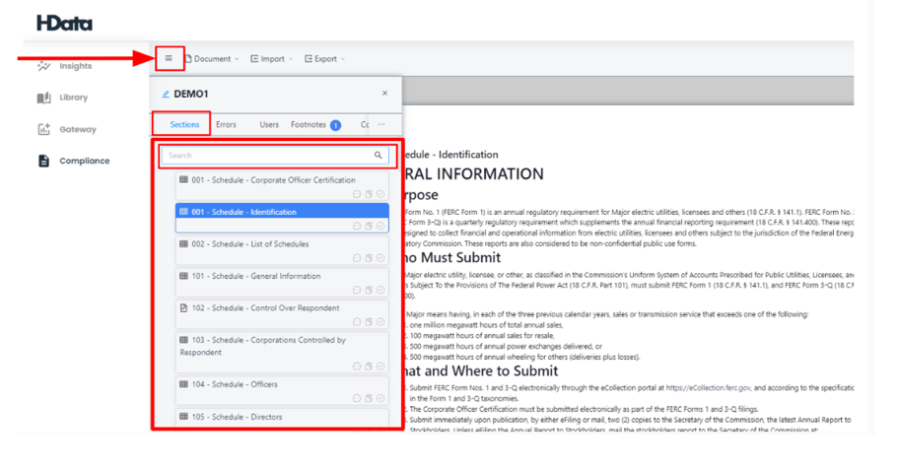This screenshot has width=899, height=469.
Task: Close the DEMO1 side panel
Action: point(384,93)
